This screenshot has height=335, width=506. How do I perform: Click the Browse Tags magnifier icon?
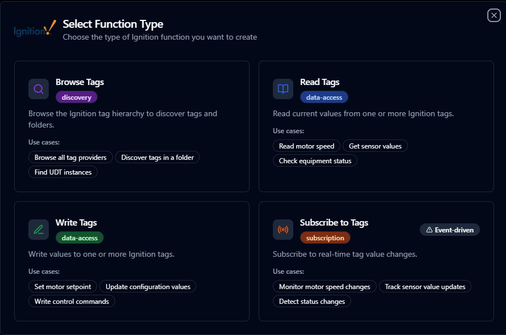coord(39,89)
